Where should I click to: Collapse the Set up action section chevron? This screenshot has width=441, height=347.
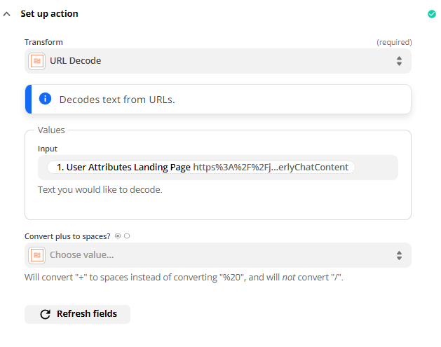[7, 14]
